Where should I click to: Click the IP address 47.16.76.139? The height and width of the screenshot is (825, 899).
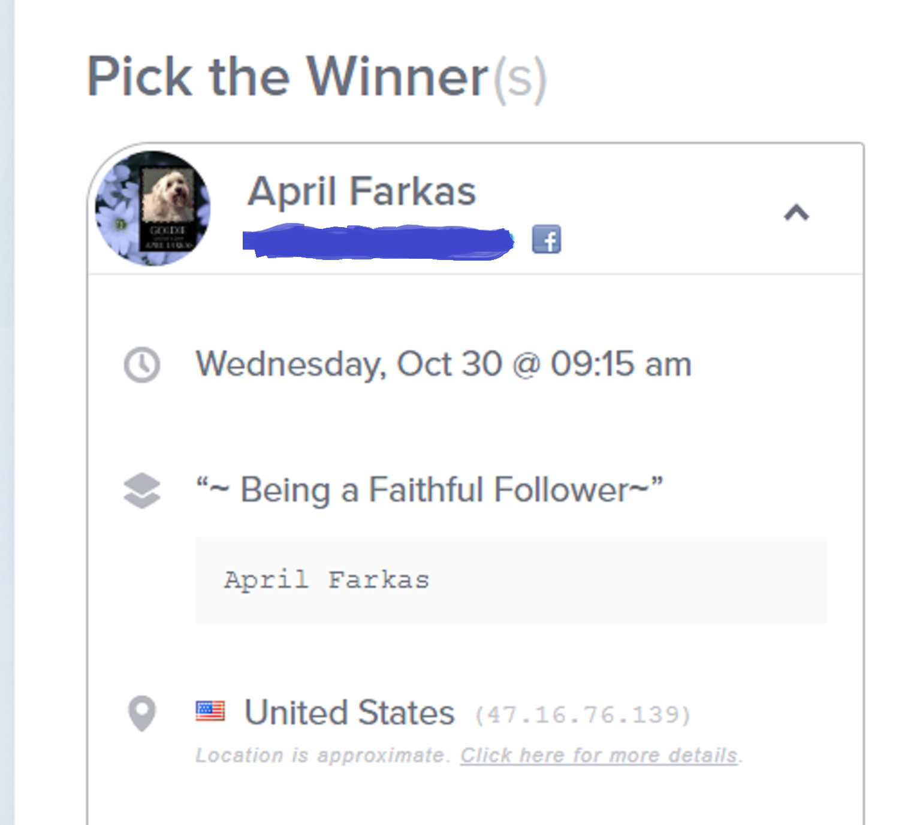pos(583,715)
